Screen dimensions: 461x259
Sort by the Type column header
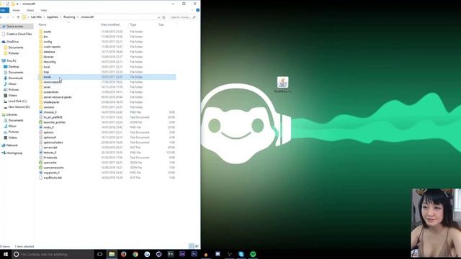[x=133, y=24]
